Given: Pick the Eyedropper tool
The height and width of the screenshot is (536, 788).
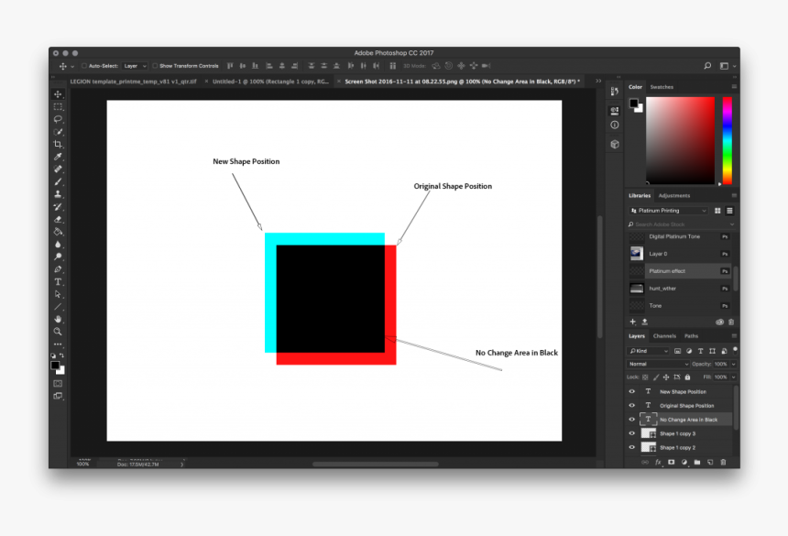Looking at the screenshot, I should click(x=58, y=157).
